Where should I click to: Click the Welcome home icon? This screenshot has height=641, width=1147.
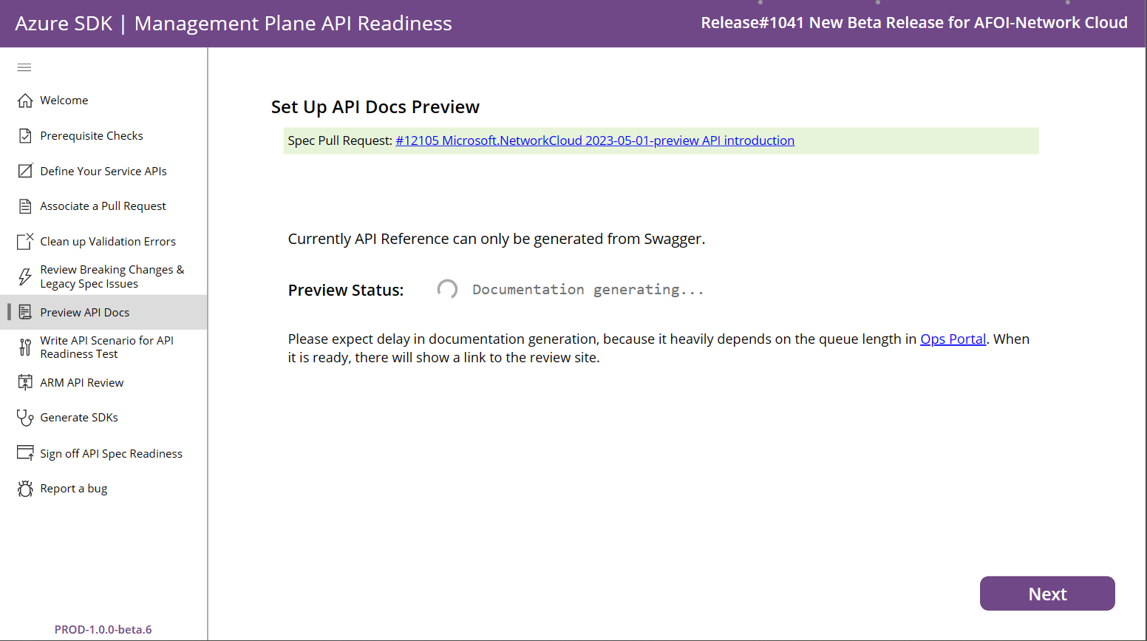[x=24, y=100]
